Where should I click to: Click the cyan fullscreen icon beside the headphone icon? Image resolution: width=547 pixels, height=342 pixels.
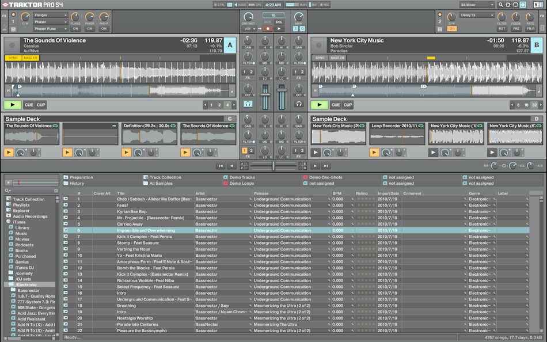pos(523,5)
